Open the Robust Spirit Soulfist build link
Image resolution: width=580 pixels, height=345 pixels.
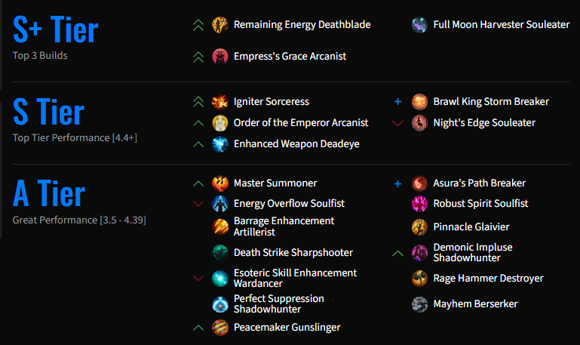click(480, 204)
